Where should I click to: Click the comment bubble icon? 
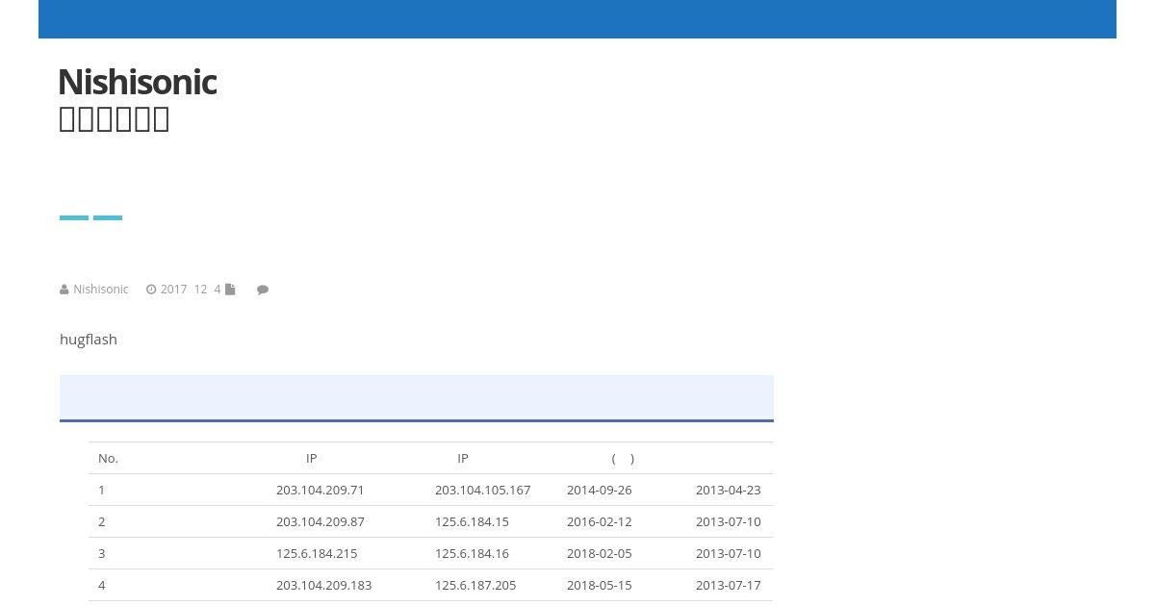[x=263, y=290]
